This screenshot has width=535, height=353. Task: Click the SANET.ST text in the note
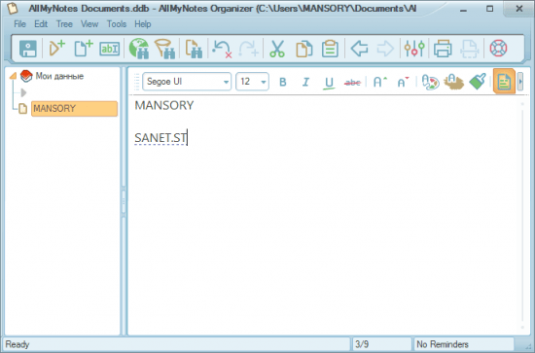pyautogui.click(x=160, y=138)
